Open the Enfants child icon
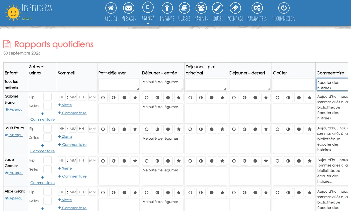351x211 pixels. tap(167, 8)
